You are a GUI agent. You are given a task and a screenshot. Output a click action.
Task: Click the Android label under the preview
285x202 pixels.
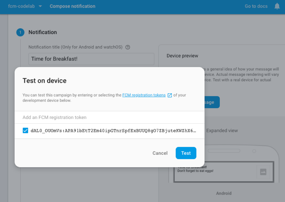click(x=224, y=193)
